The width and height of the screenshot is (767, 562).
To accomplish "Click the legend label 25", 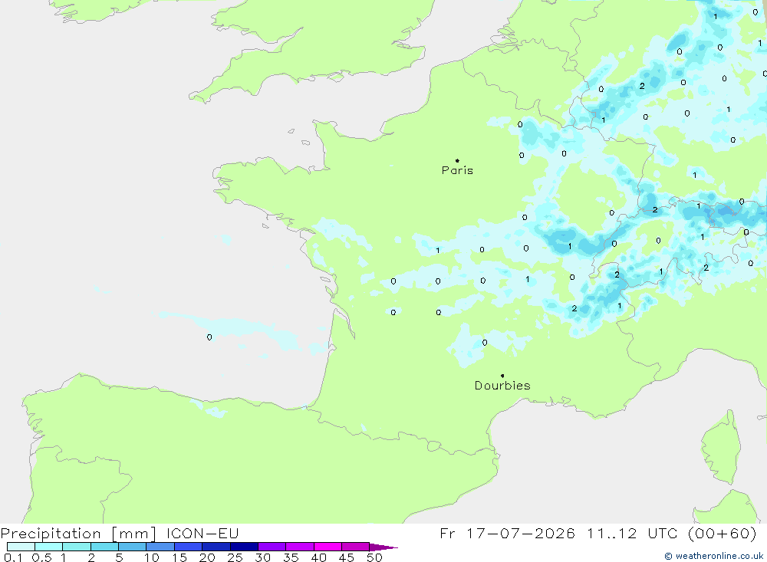I will [235, 557].
